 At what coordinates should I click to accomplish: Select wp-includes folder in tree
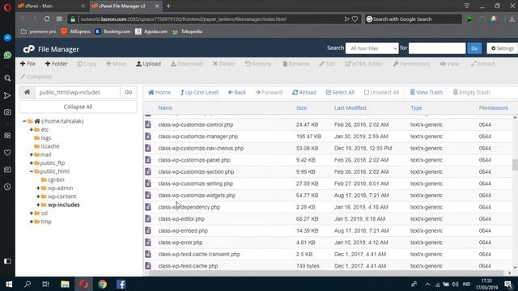(x=63, y=205)
